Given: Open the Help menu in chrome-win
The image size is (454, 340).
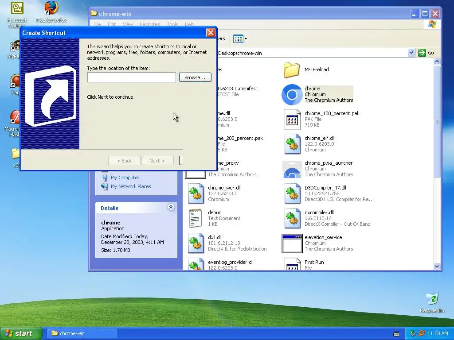Looking at the screenshot, I should coord(190,24).
